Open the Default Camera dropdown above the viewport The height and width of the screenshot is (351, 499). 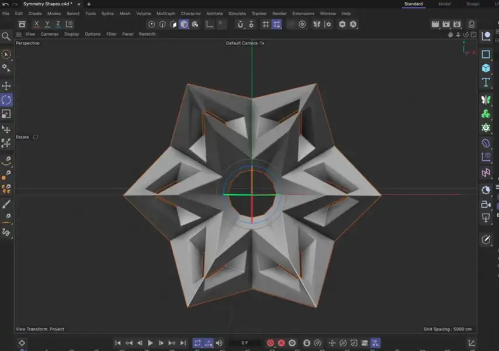pyautogui.click(x=244, y=43)
